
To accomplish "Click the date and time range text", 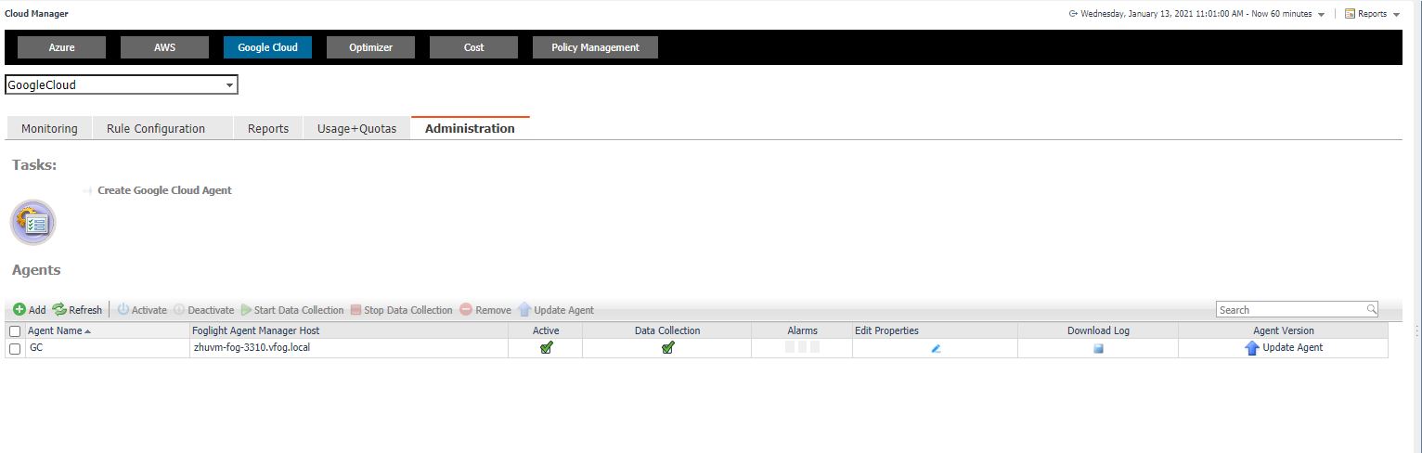I will click(1196, 14).
